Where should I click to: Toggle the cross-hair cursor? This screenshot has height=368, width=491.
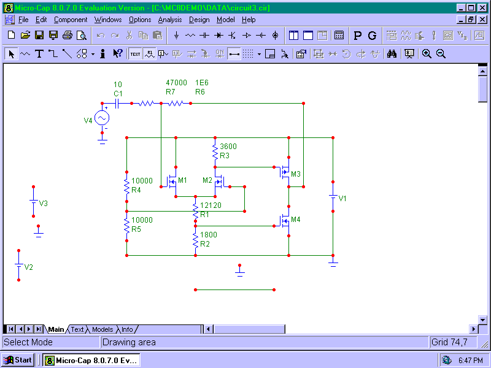(284, 54)
